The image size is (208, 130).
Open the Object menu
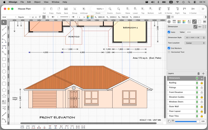(x=37, y=2)
